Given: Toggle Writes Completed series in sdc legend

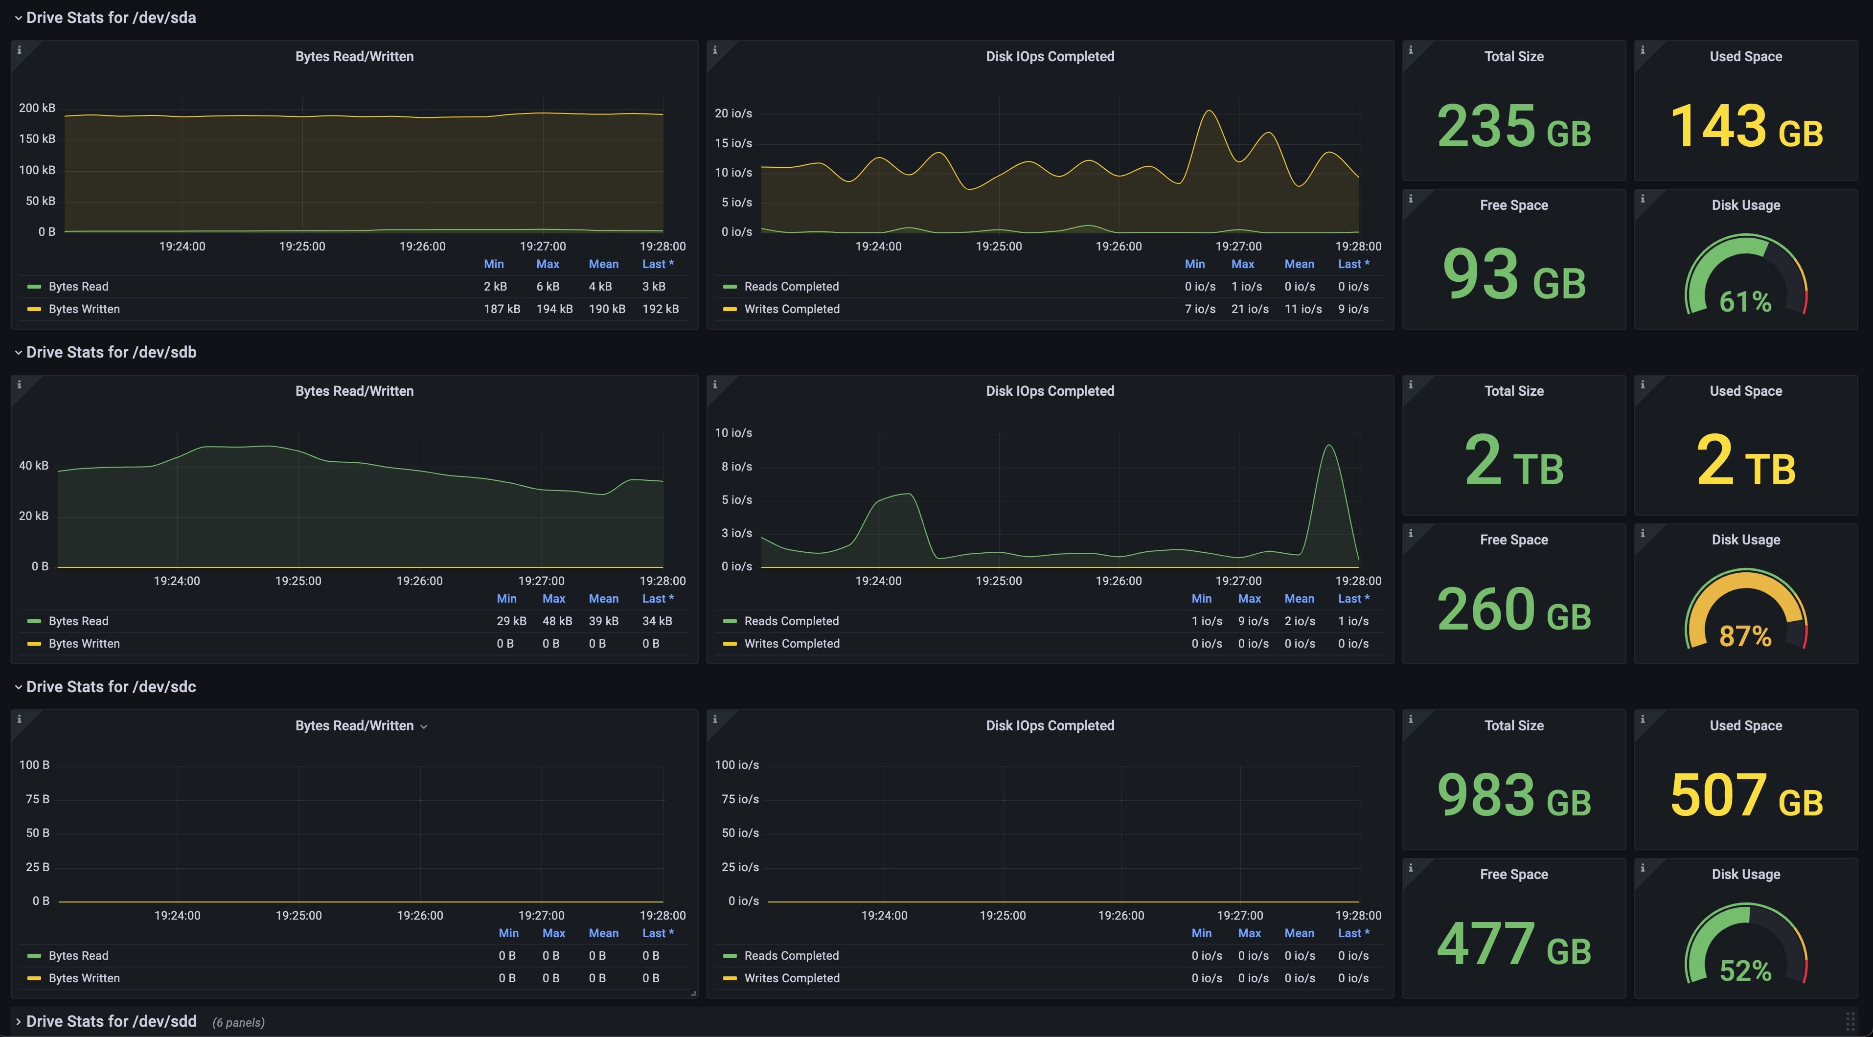Looking at the screenshot, I should (x=792, y=978).
